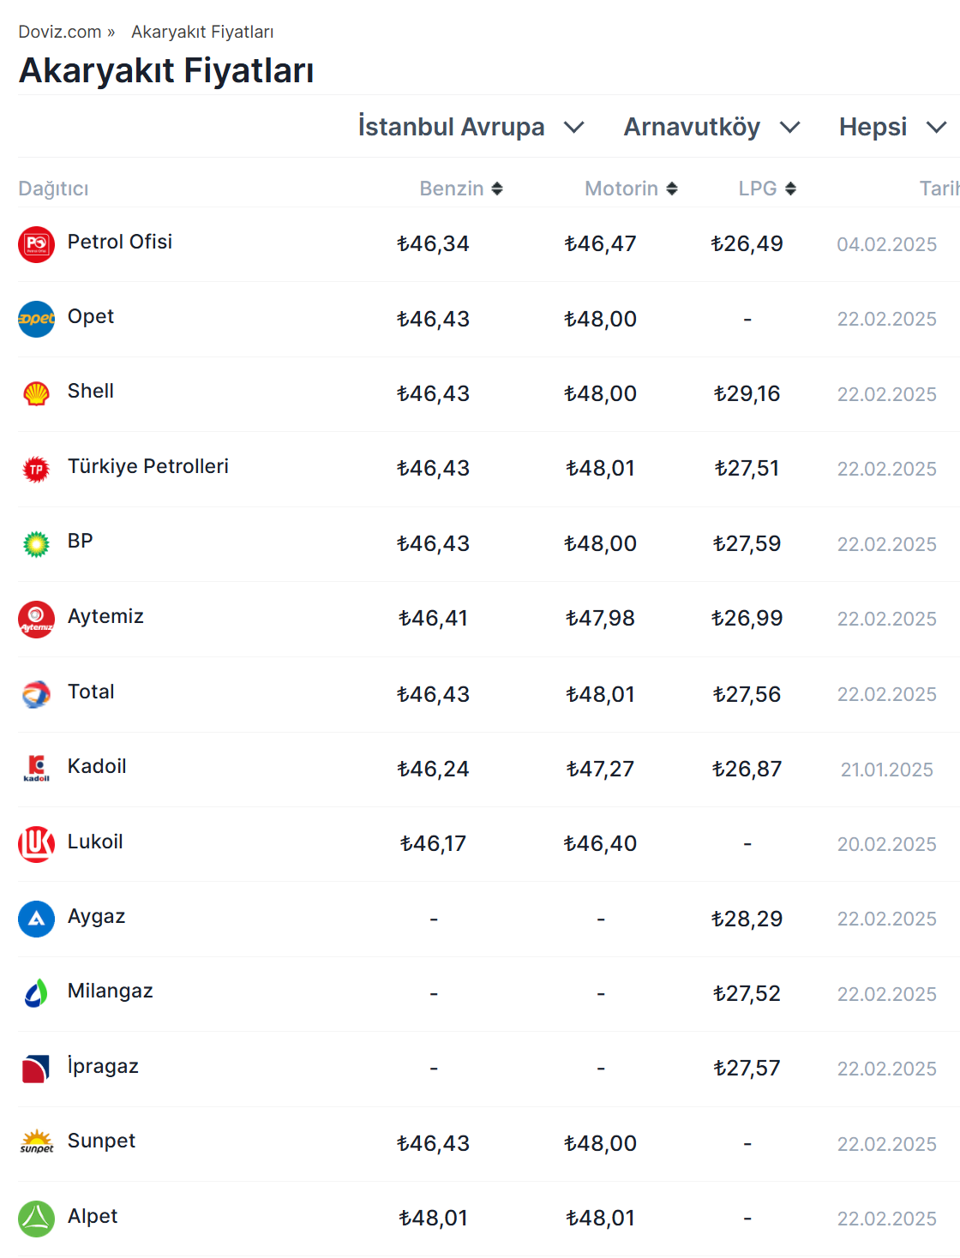Sort table by Motorin column
The height and width of the screenshot is (1258, 960).
631,189
